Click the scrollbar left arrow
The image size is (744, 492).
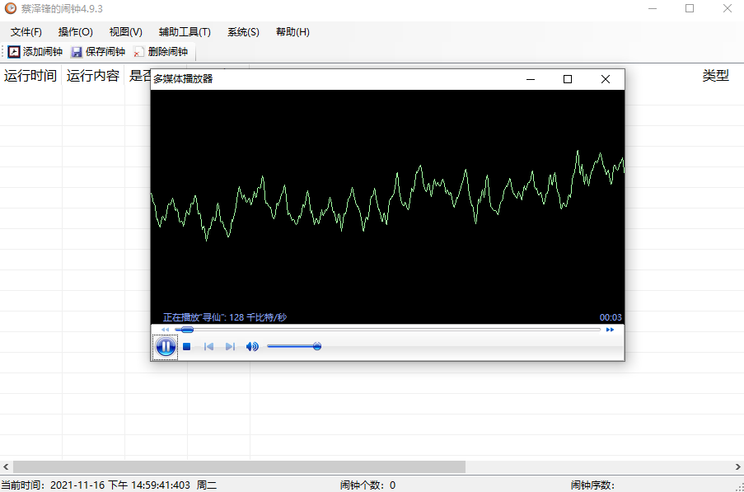[x=6, y=466]
